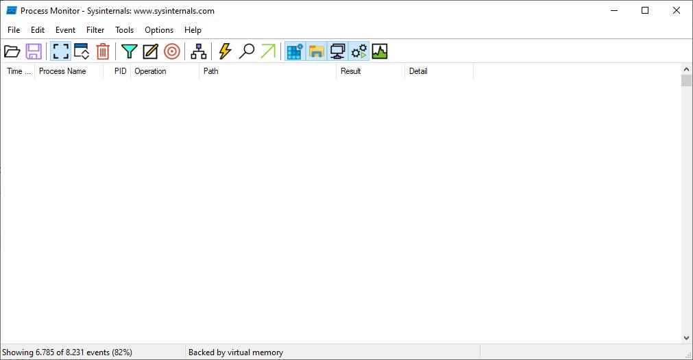Image resolution: width=693 pixels, height=360 pixels.
Task: Open the File menu
Action: 14,30
